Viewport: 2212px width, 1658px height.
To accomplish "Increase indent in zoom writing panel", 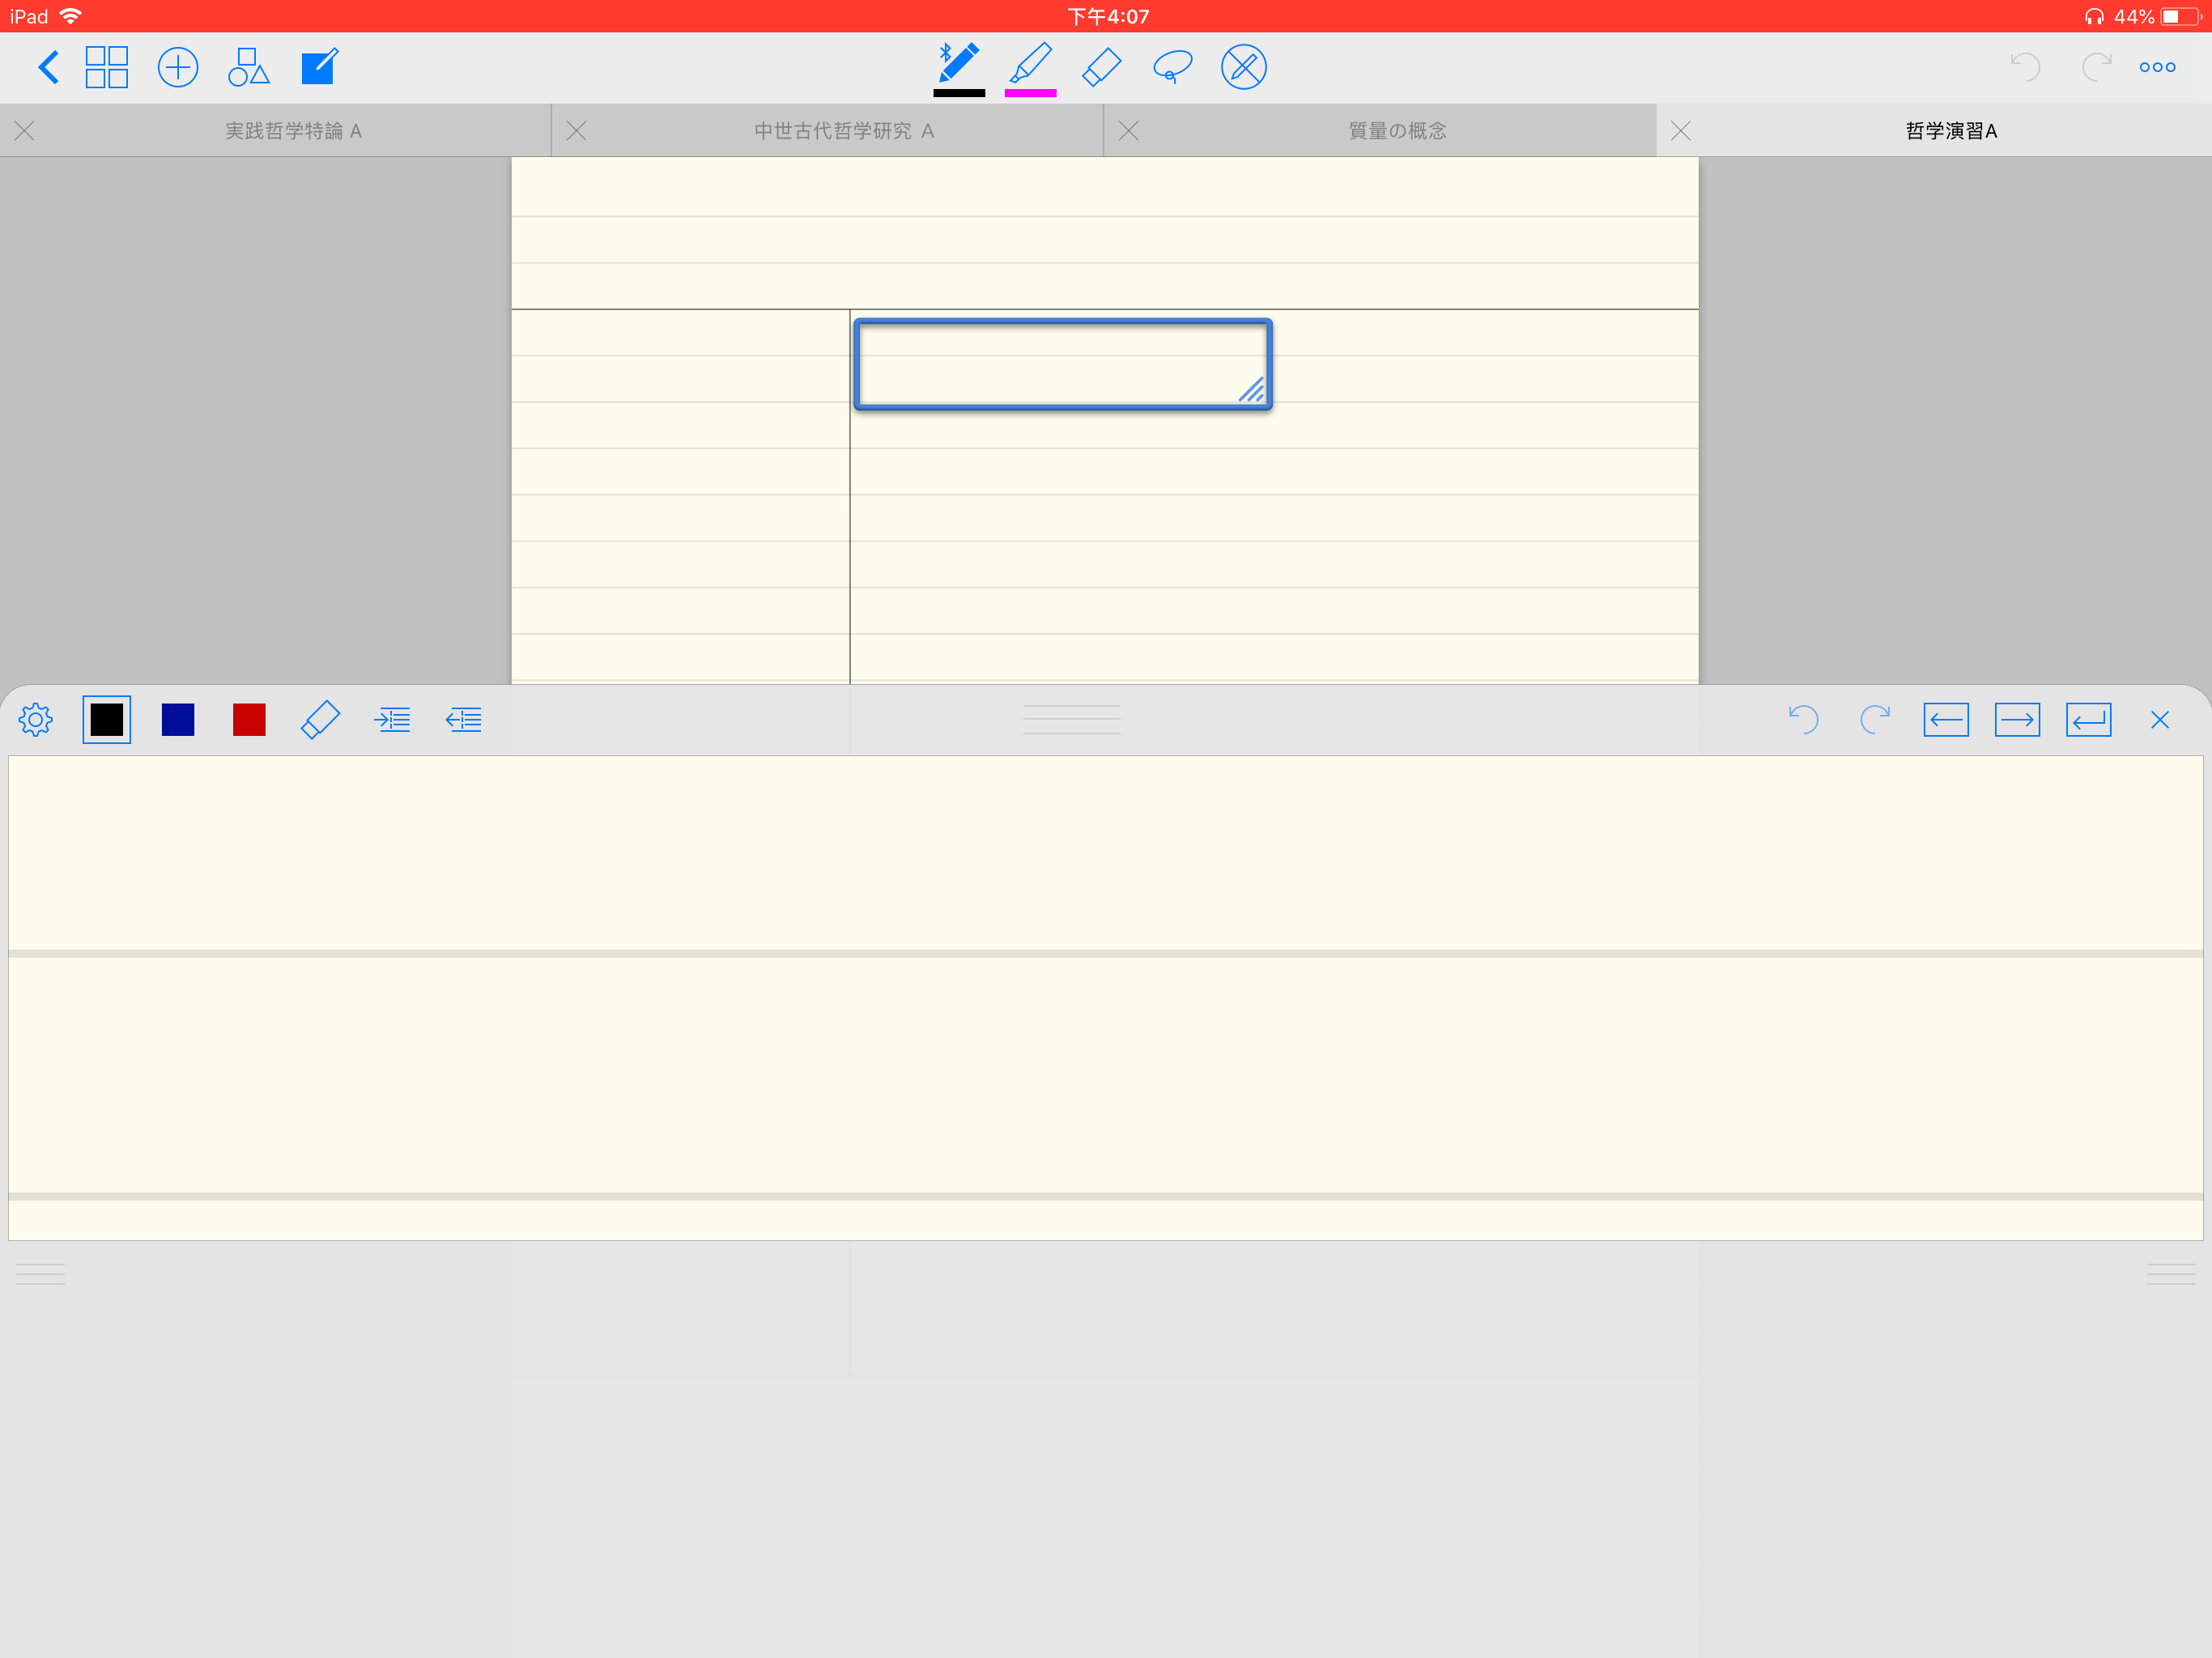I will coord(392,719).
